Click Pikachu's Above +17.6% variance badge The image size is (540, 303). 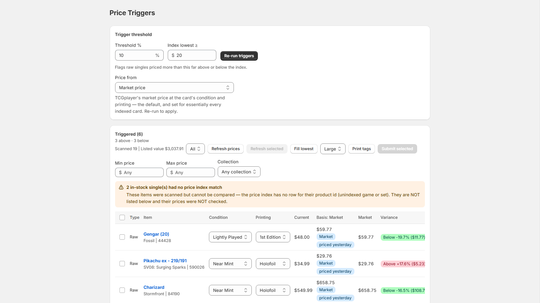[x=403, y=264]
